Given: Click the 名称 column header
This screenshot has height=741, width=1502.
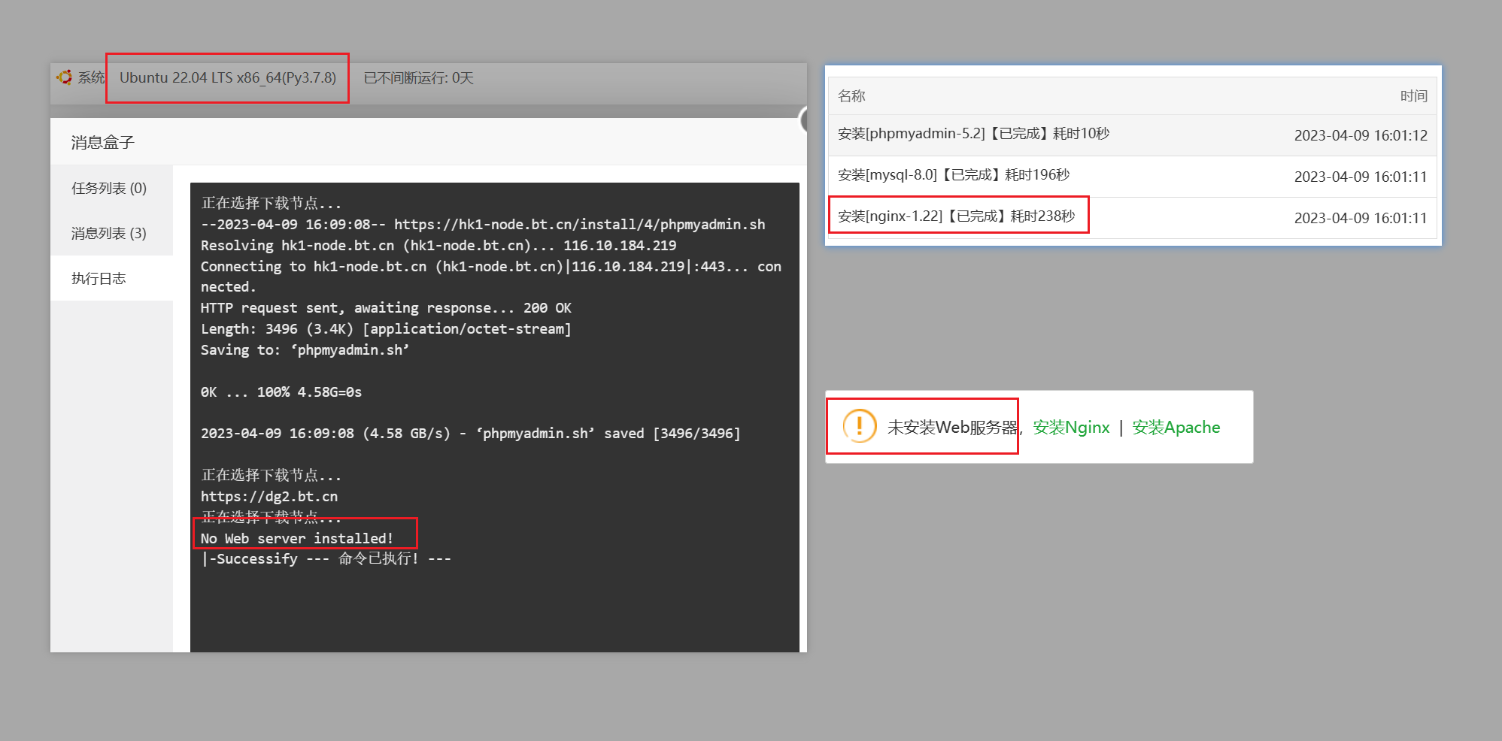Looking at the screenshot, I should tap(851, 96).
